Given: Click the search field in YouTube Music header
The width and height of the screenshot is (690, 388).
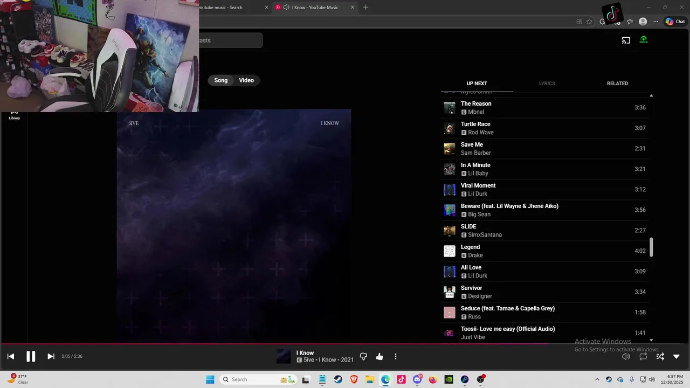Looking at the screenshot, I should tap(230, 40).
